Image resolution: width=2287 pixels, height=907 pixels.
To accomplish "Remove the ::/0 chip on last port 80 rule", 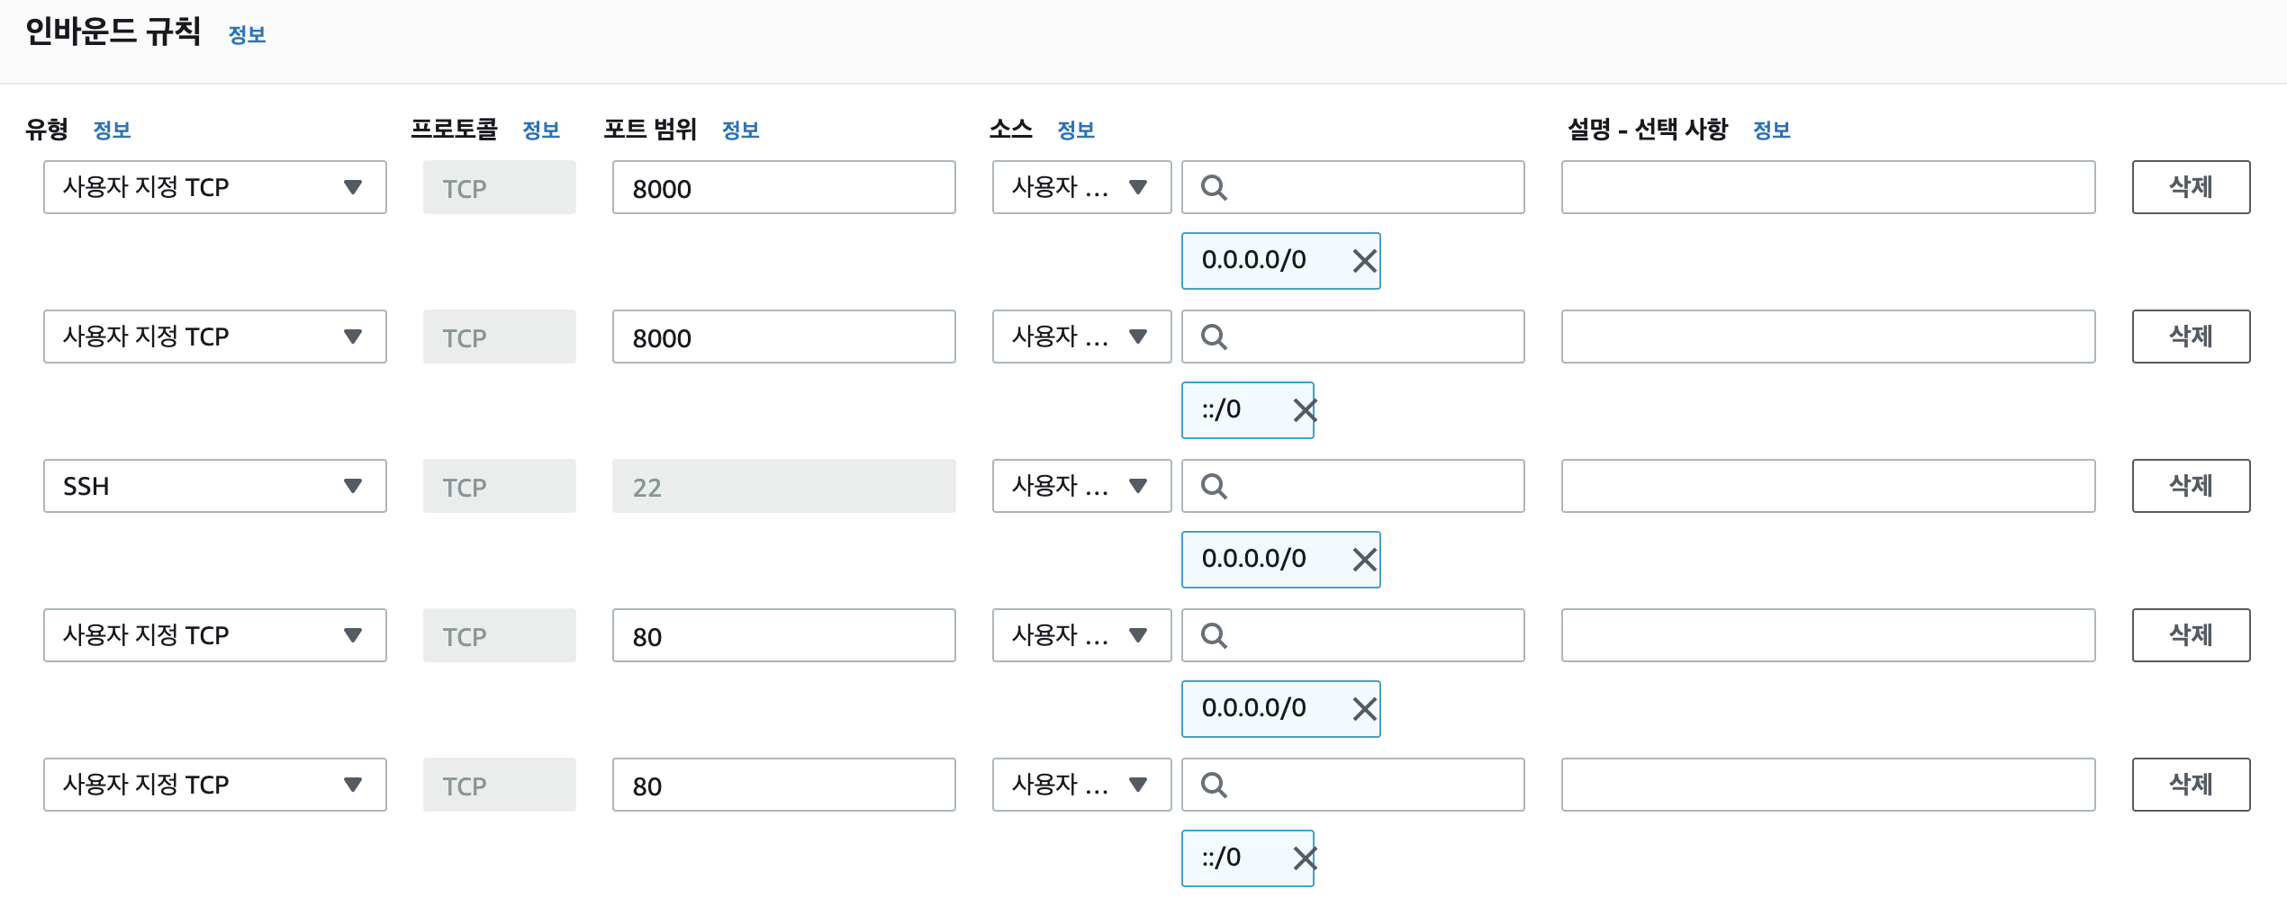I will pos(1305,858).
